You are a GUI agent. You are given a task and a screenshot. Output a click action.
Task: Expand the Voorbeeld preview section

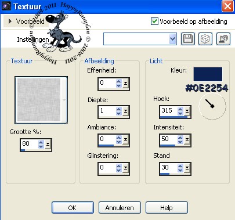(x=10, y=21)
